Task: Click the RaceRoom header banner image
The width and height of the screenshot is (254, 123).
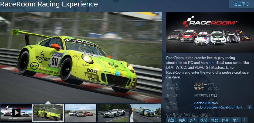Action: click(x=210, y=32)
